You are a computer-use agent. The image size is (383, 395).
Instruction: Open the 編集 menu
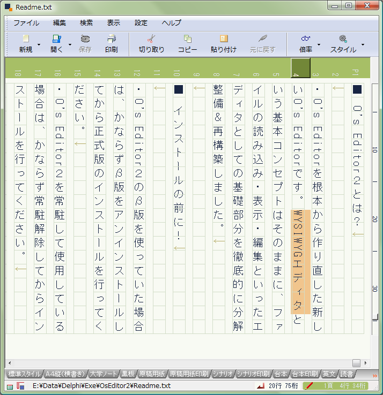[60, 23]
